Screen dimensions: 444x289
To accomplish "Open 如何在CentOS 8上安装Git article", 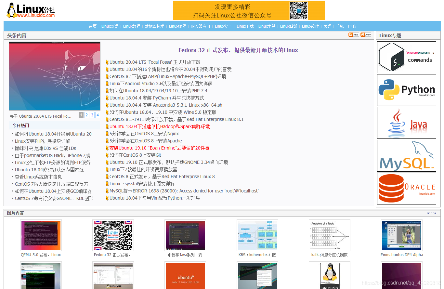I will coord(135,155).
